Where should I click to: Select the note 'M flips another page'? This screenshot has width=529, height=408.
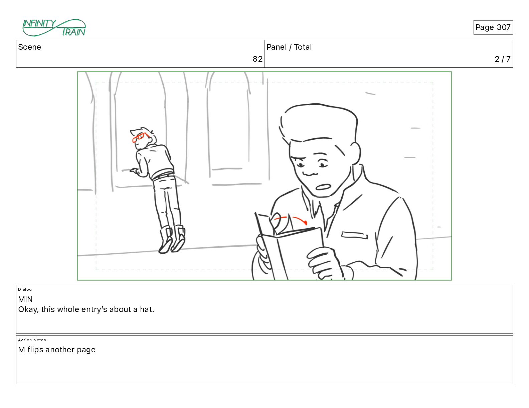(57, 350)
